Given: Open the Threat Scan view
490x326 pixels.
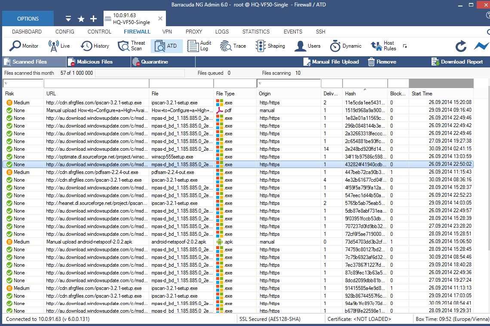Looking at the screenshot, I should pos(132,46).
